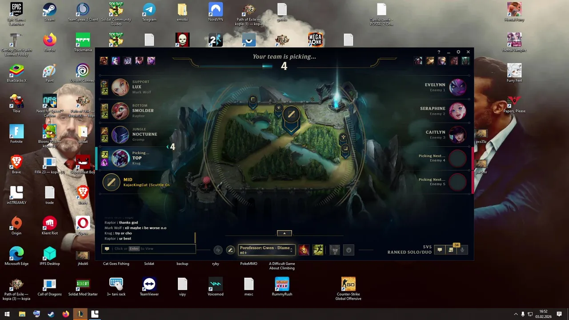Click chat message "try or cho"
Image resolution: width=569 pixels, height=320 pixels.
pyautogui.click(x=123, y=233)
